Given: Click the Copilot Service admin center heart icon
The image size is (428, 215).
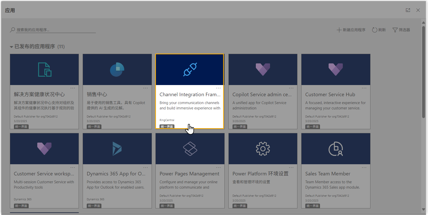Looking at the screenshot, I should [263, 70].
